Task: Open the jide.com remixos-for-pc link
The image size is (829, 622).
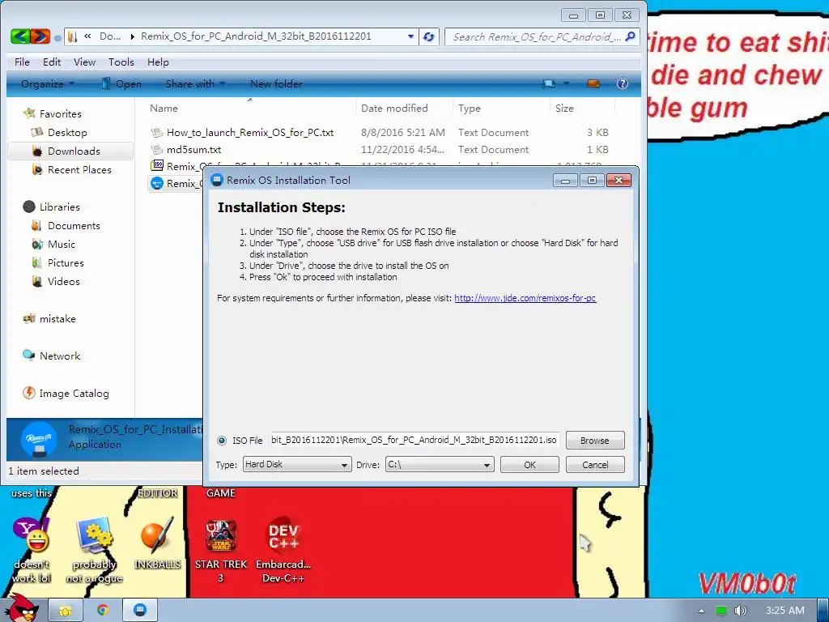Action: tap(525, 298)
